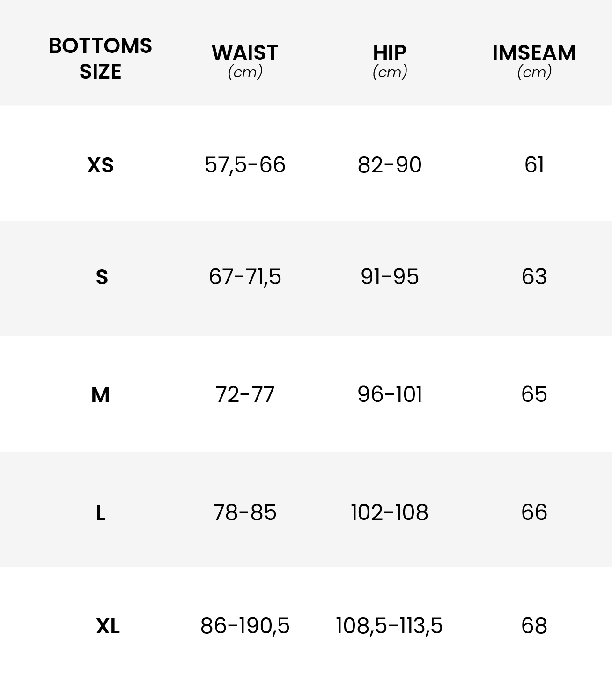The image size is (612, 682).
Task: Select waist range 67-71,5
Action: point(245,277)
